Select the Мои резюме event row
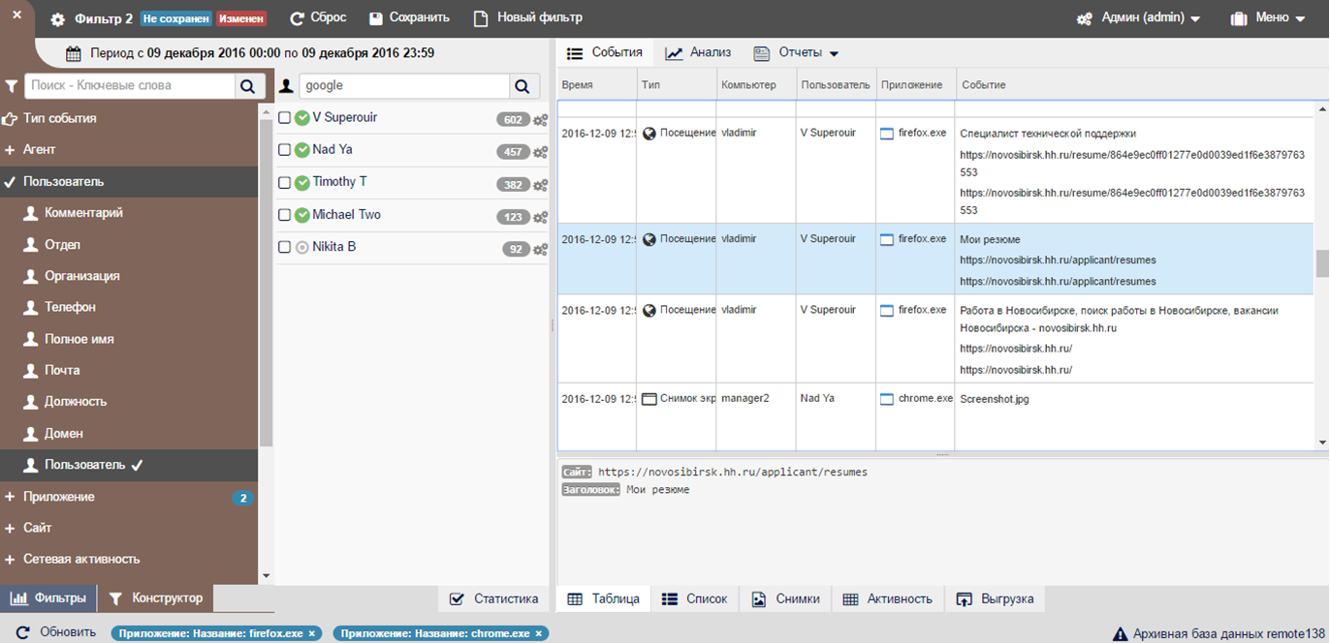This screenshot has height=643, width=1330. point(934,260)
